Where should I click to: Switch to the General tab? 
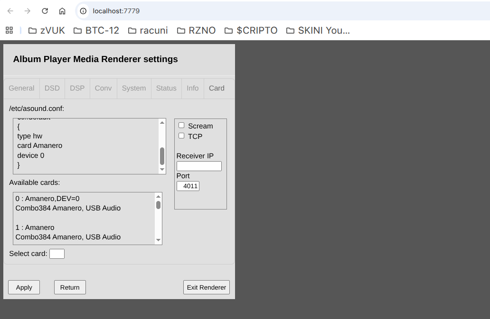coord(21,88)
